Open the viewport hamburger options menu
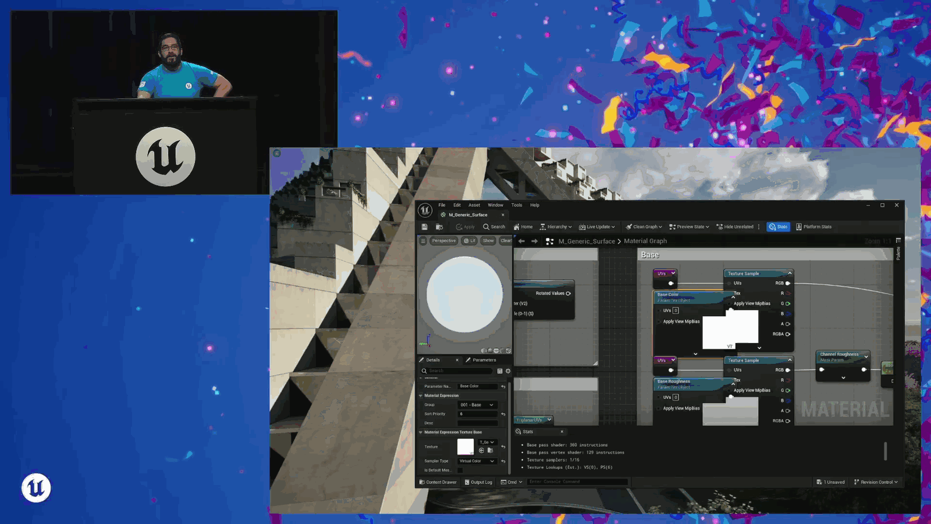 pos(423,240)
